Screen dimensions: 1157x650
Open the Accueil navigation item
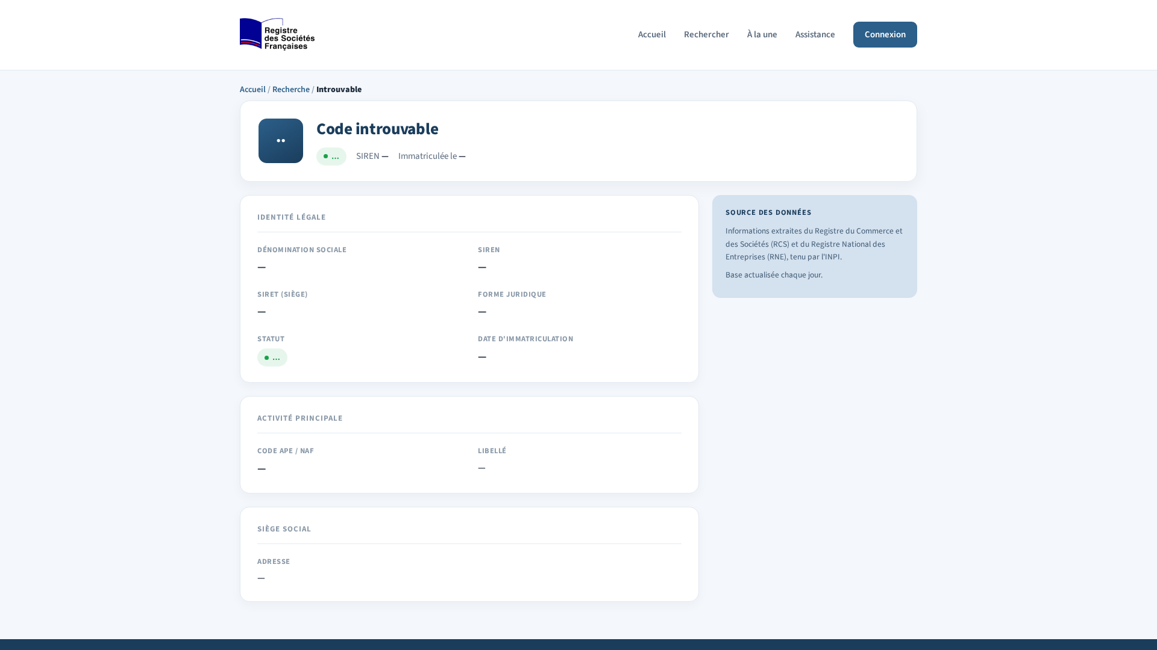pyautogui.click(x=652, y=34)
